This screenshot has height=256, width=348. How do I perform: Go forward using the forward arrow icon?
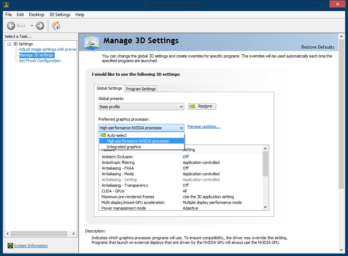[x=40, y=26]
